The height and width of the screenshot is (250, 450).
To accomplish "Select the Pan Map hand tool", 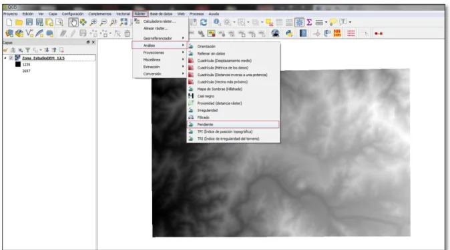I will (x=73, y=22).
